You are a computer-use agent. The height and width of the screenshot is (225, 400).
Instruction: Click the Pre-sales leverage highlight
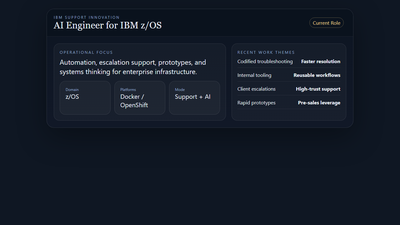[x=319, y=102]
